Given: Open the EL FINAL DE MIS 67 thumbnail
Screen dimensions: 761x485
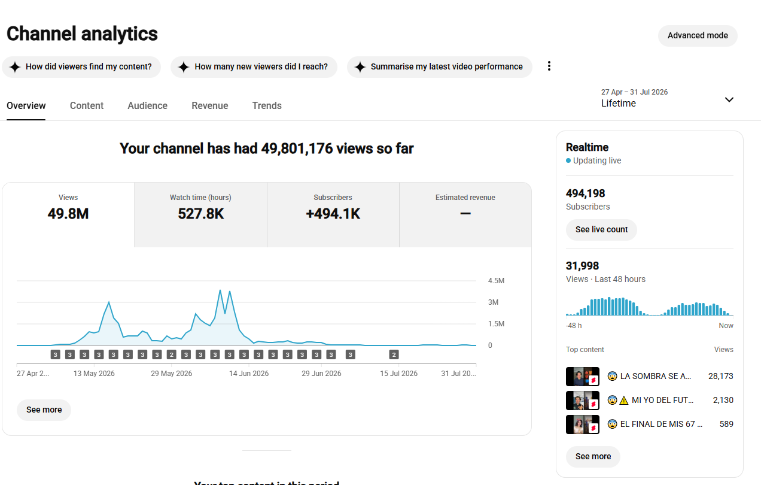Looking at the screenshot, I should (583, 425).
